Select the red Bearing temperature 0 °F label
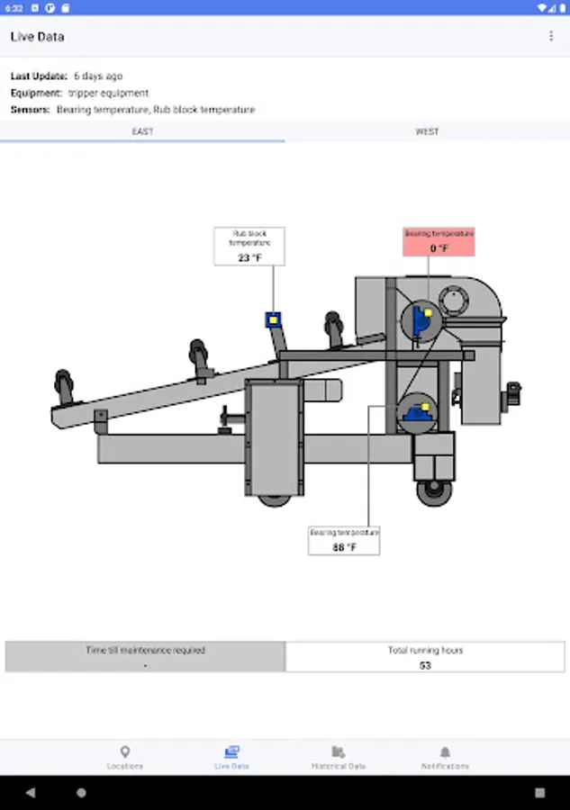The height and width of the screenshot is (810, 570). [439, 242]
